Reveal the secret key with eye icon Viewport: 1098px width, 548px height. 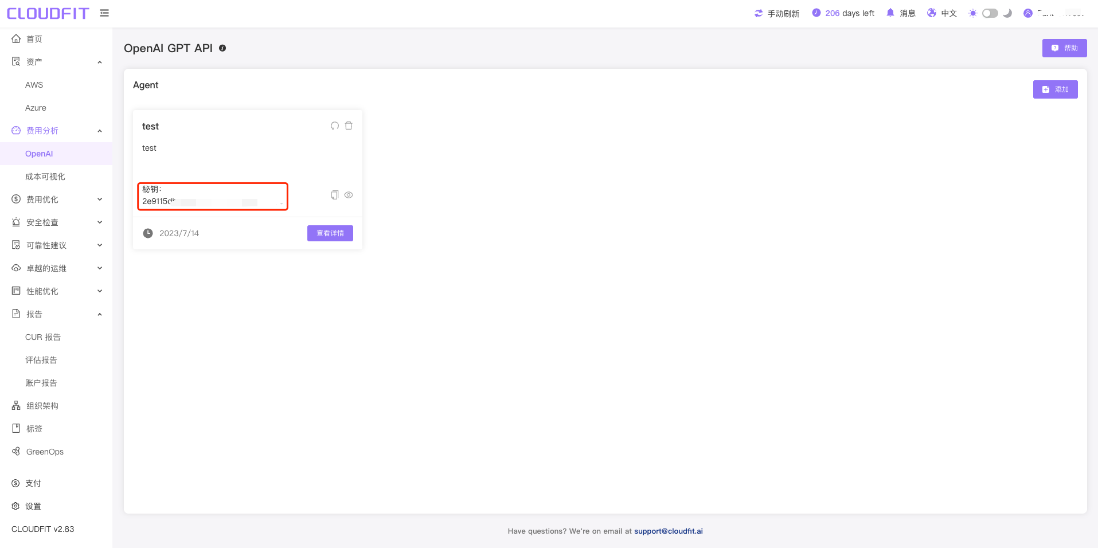(349, 195)
